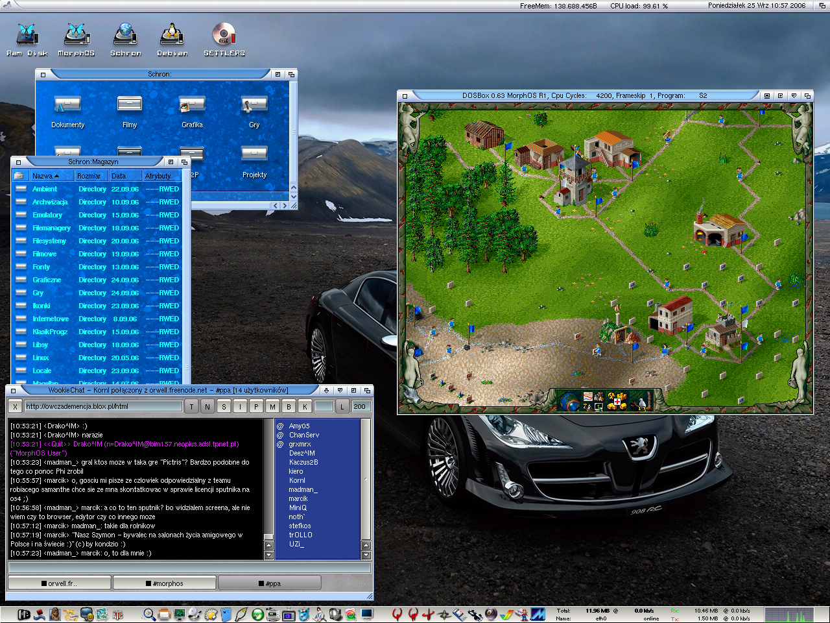Click the Schron window scroll right arrow

284,206
